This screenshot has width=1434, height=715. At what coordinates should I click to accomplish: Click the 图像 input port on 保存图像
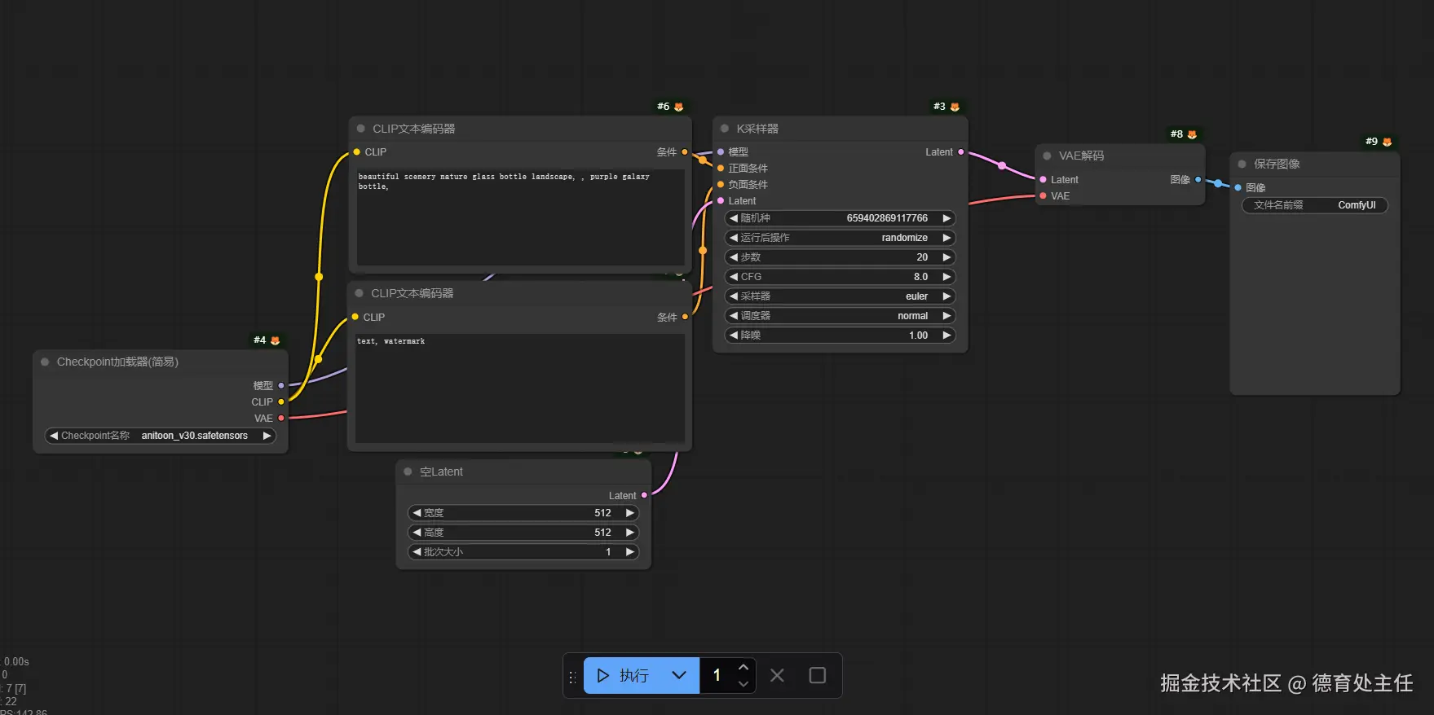tap(1238, 187)
